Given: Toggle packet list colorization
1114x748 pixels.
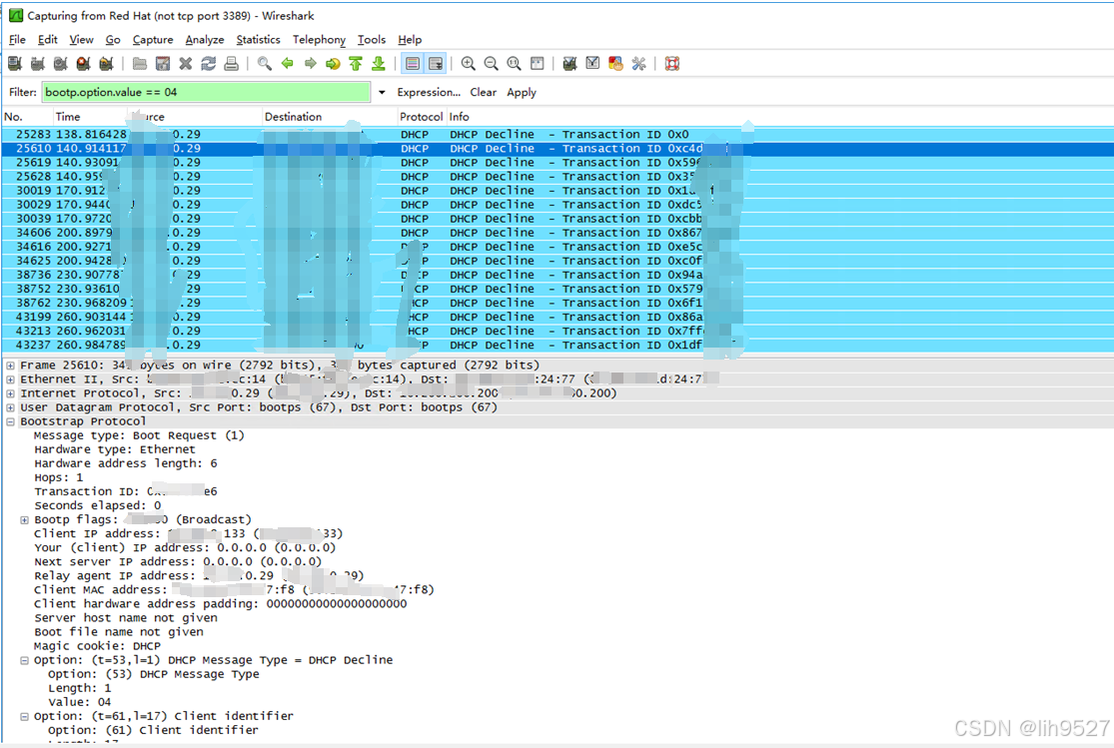Looking at the screenshot, I should (412, 64).
